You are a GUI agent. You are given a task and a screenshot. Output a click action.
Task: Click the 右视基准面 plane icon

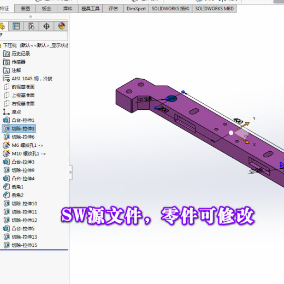point(7,104)
